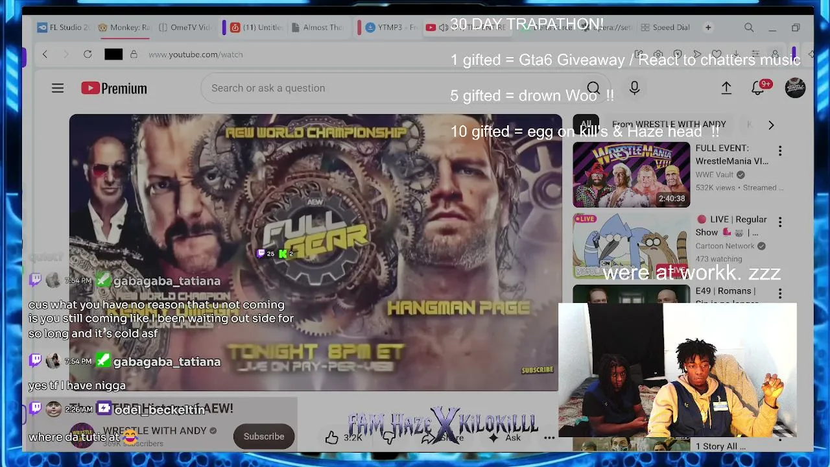
Task: Switch to the Almost The tab
Action: pos(318,27)
